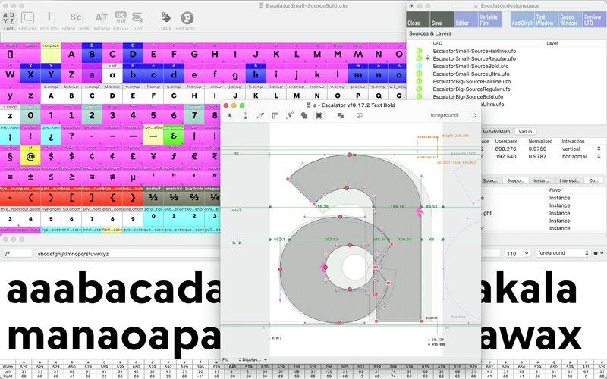Select the a.alt glyph cell in font overview

[112, 75]
